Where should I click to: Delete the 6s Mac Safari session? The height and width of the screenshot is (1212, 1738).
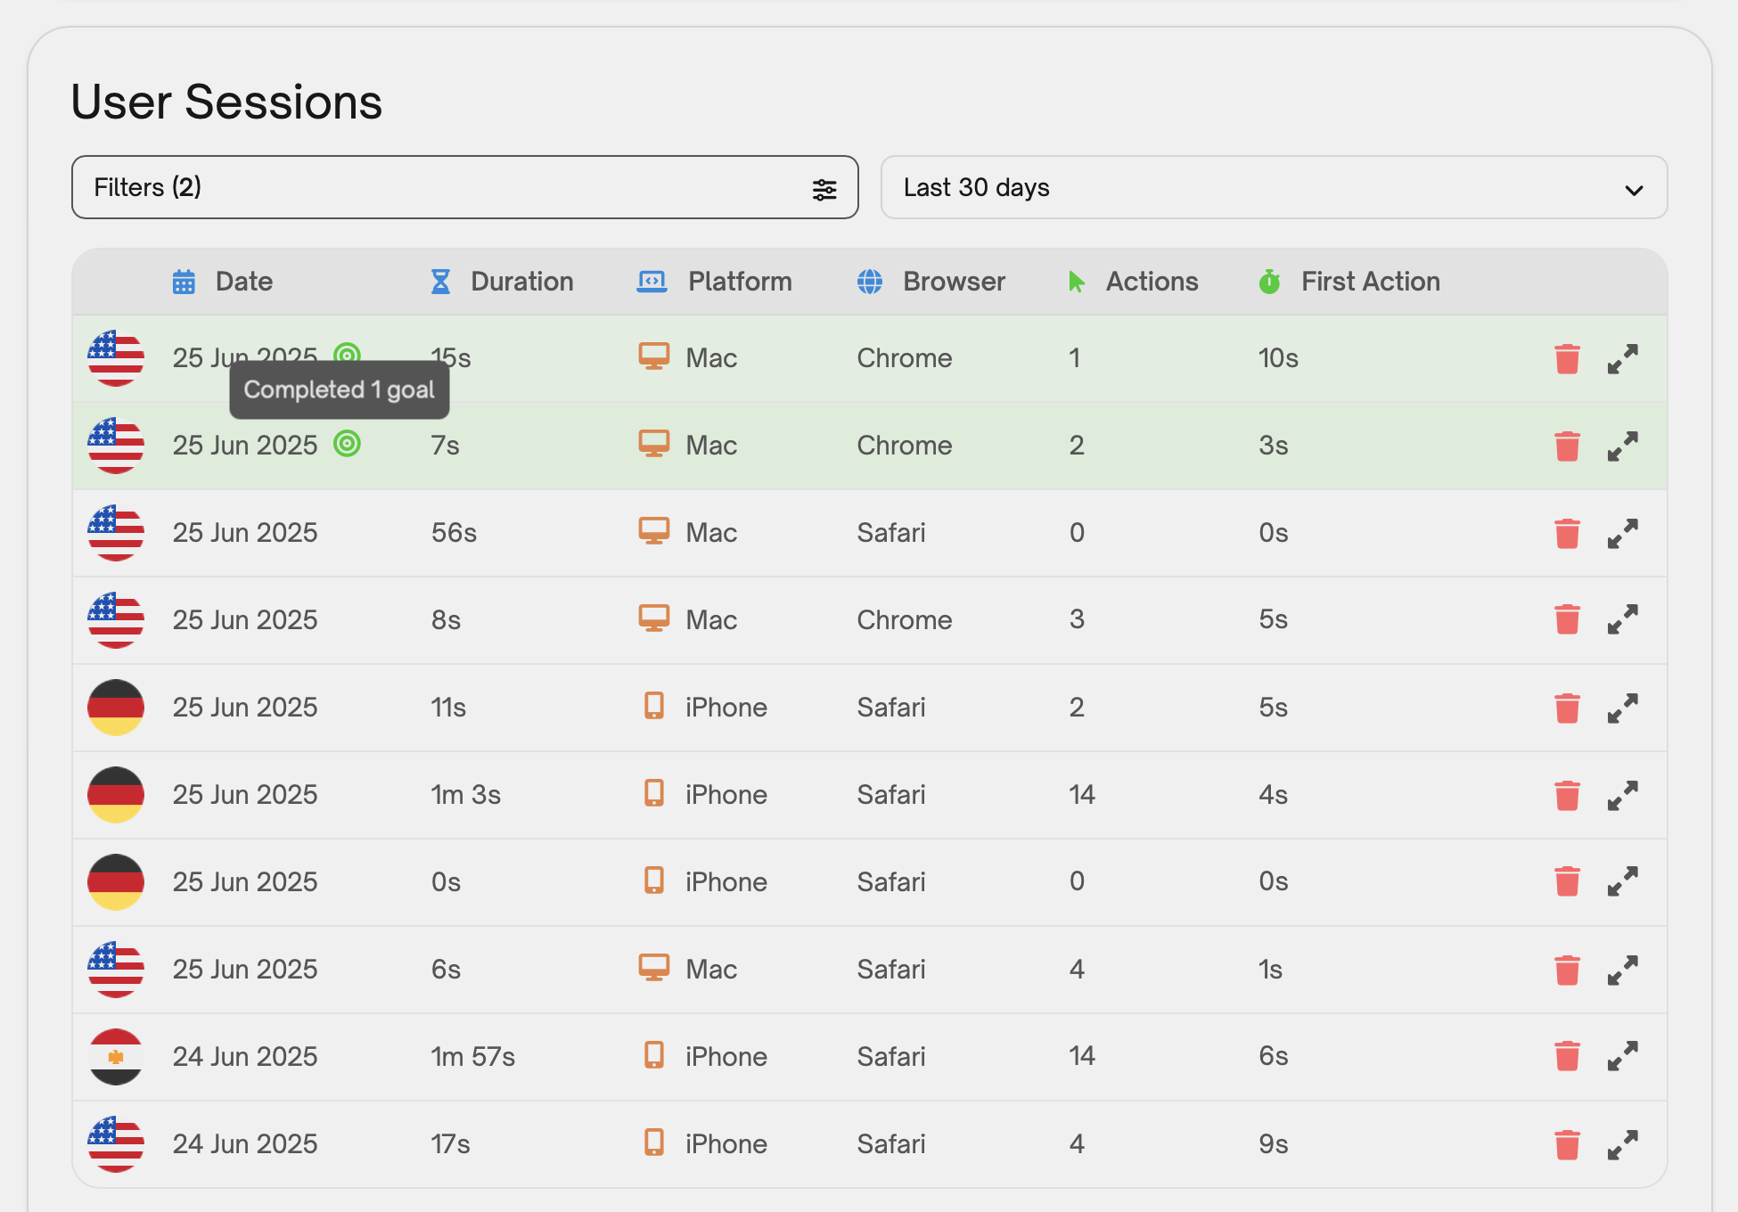[x=1567, y=970]
